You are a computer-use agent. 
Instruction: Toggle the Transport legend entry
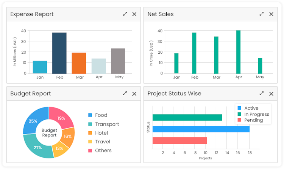(107, 124)
